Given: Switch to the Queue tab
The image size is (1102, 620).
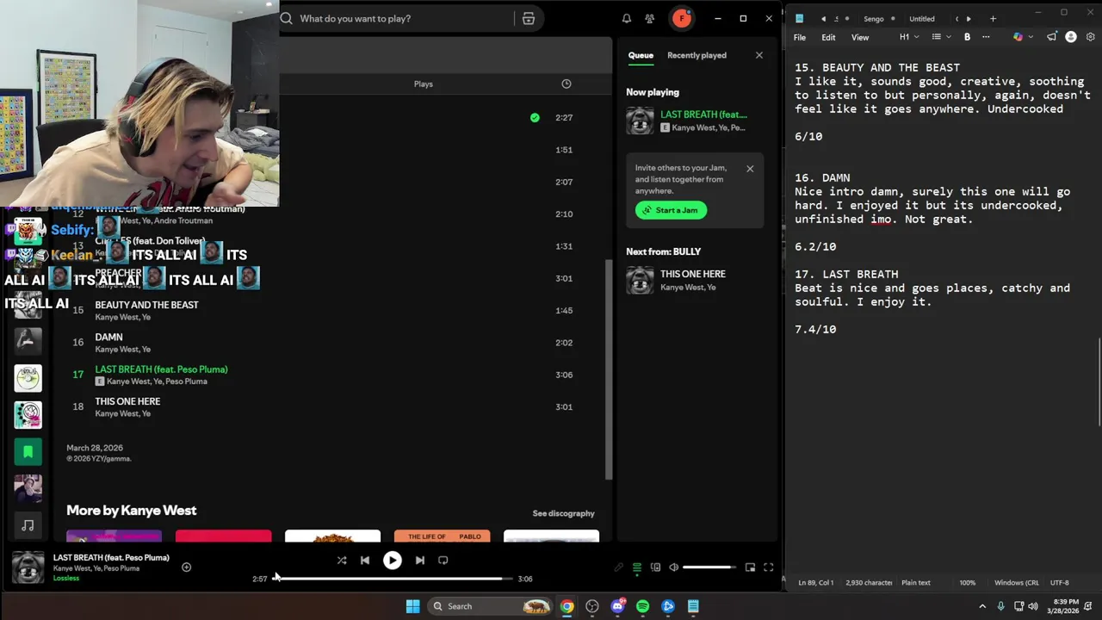Looking at the screenshot, I should 641,55.
